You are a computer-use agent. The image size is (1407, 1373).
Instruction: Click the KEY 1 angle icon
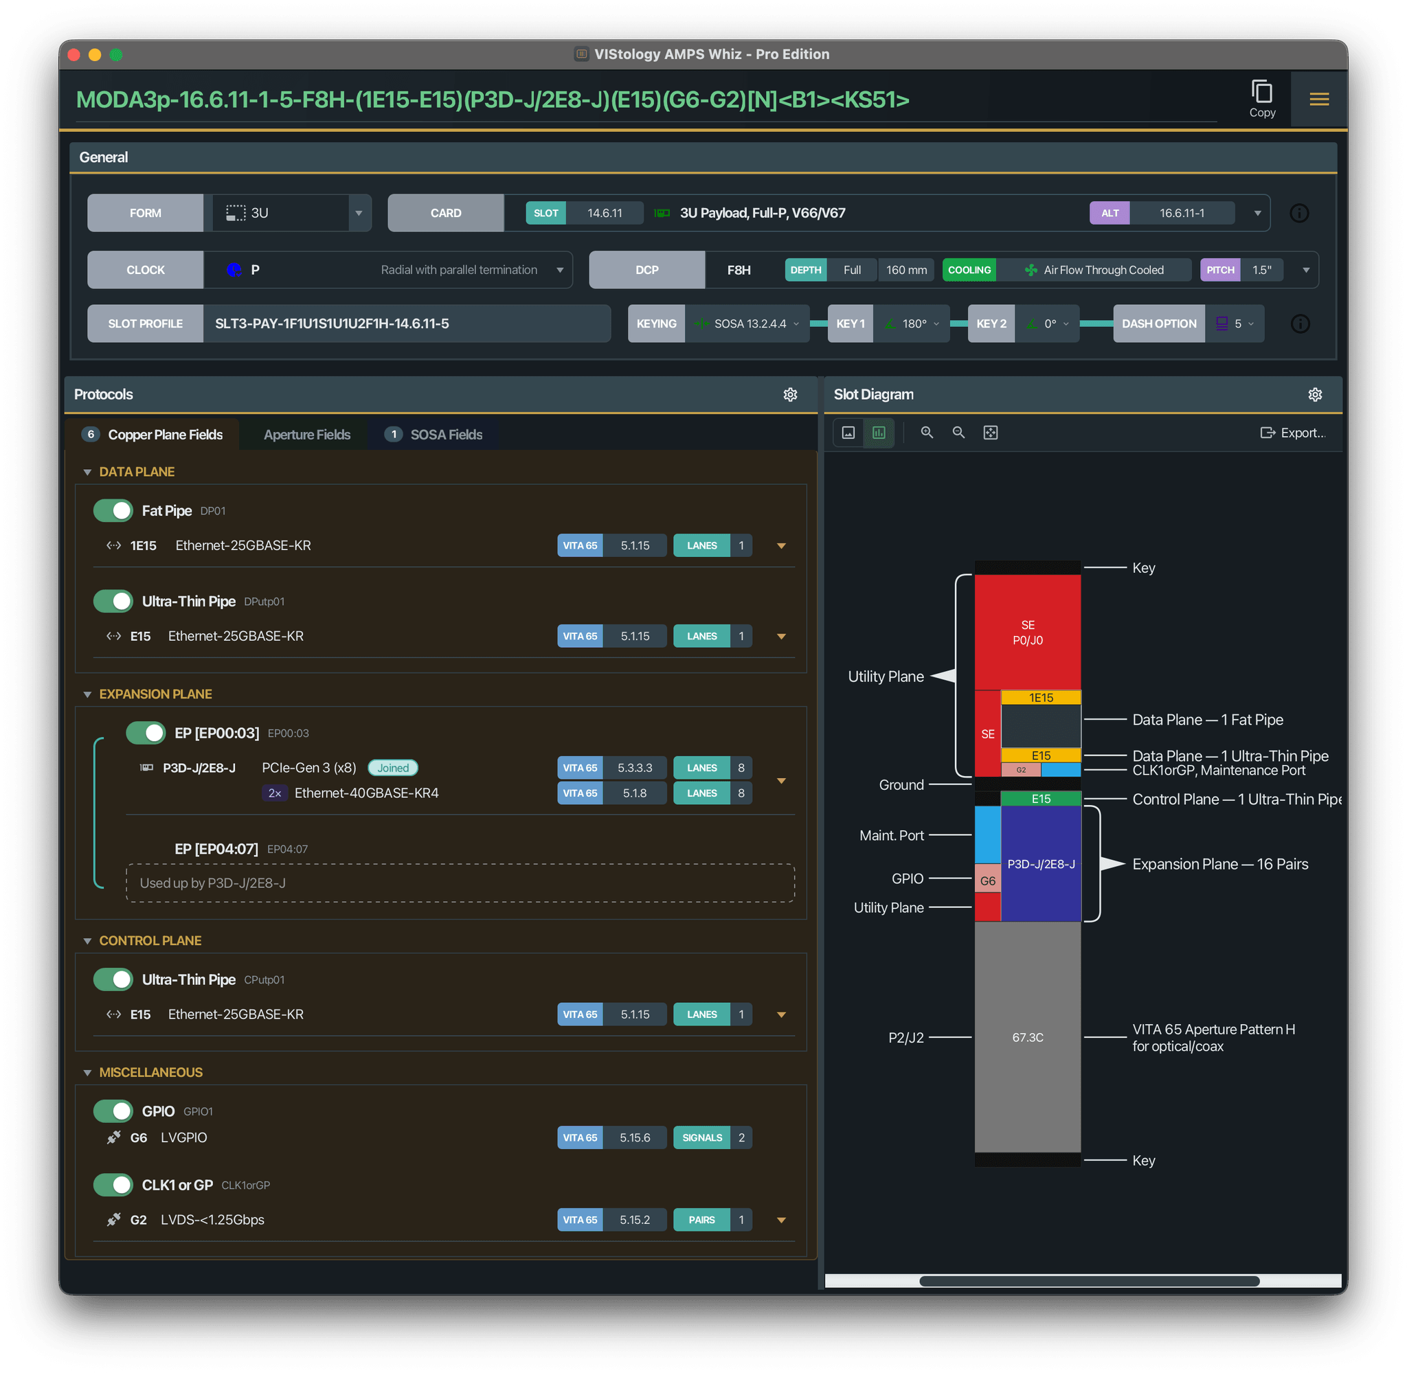(890, 324)
